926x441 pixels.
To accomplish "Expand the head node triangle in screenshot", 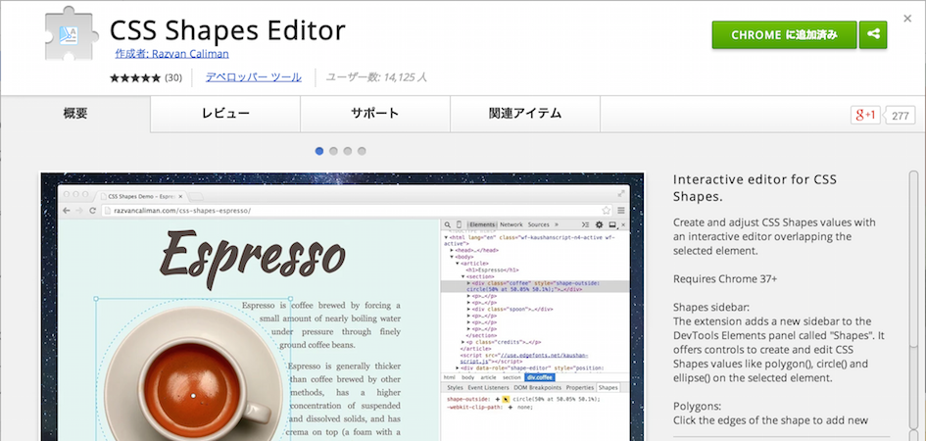I will coord(452,250).
